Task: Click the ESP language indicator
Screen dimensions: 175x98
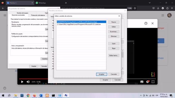Action: [157, 96]
